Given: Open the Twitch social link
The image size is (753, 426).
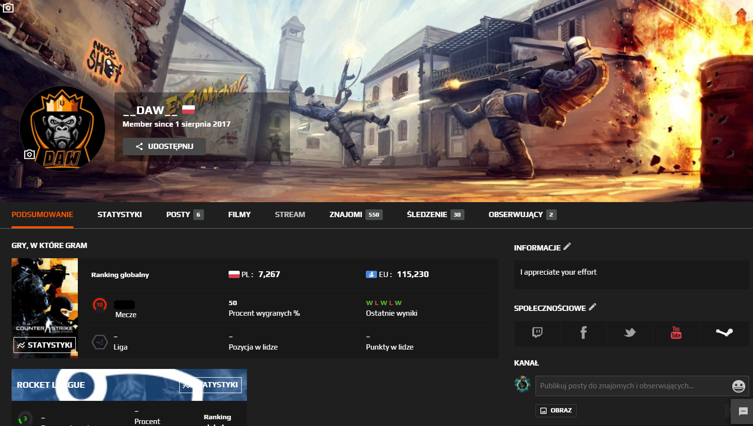Looking at the screenshot, I should point(537,333).
